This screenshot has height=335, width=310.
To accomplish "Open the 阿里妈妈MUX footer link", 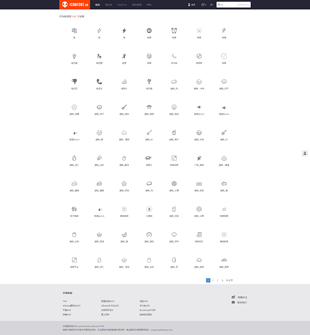I will (x=108, y=301).
